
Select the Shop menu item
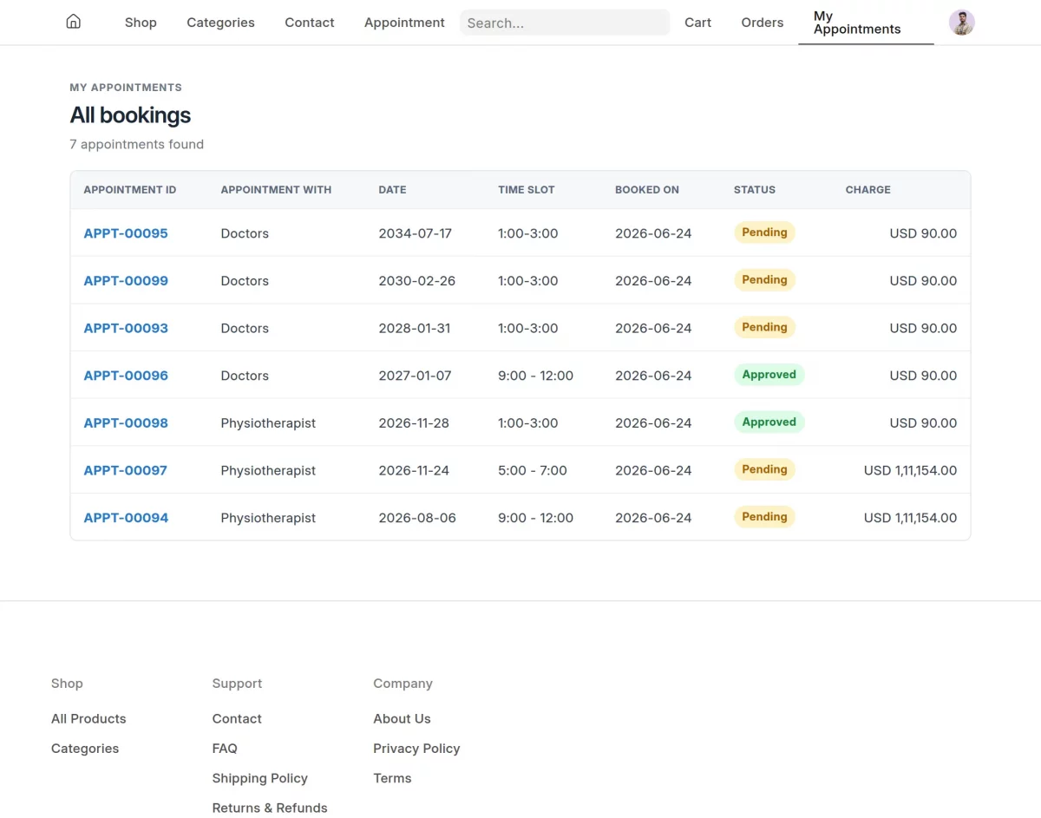[x=141, y=23]
